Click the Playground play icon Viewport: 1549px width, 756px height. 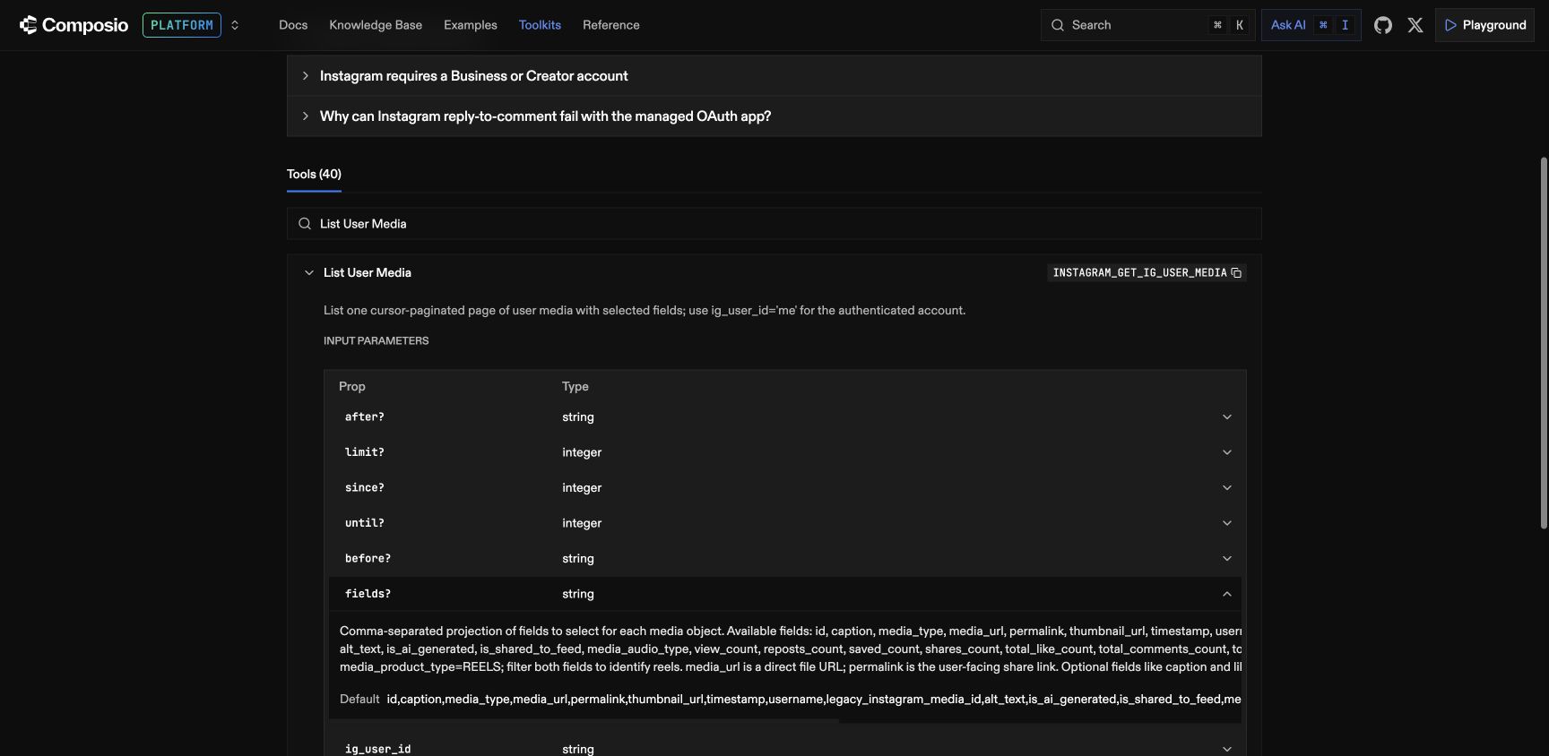(1450, 25)
